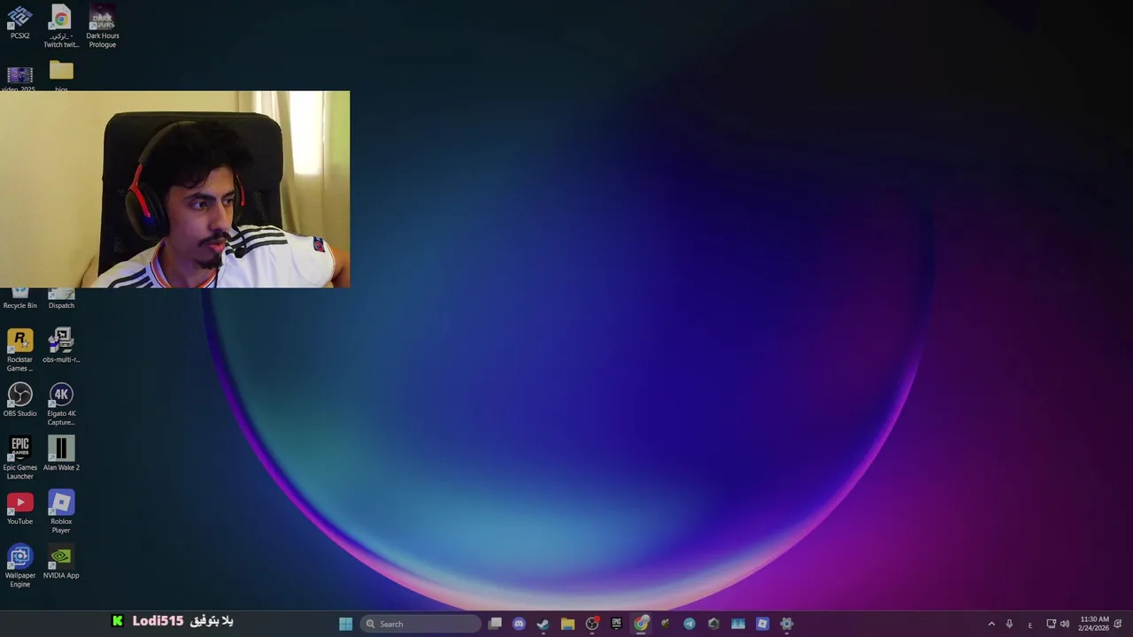The image size is (1133, 637).
Task: Select the video_2025 file thumbnail
Action: tap(19, 77)
